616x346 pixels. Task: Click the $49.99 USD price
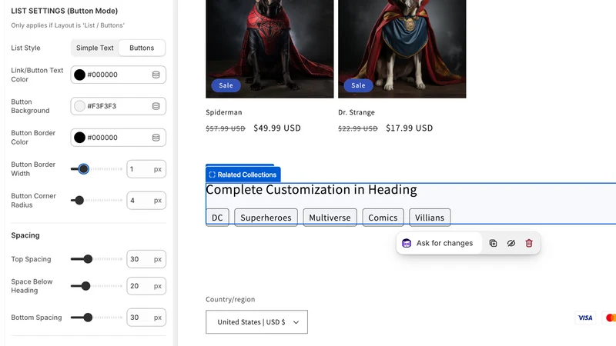(x=277, y=128)
